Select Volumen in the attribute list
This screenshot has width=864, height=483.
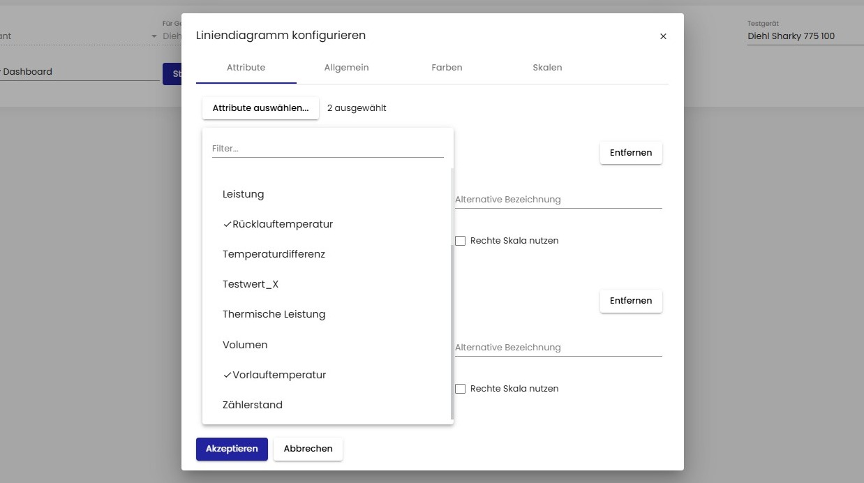tap(245, 345)
